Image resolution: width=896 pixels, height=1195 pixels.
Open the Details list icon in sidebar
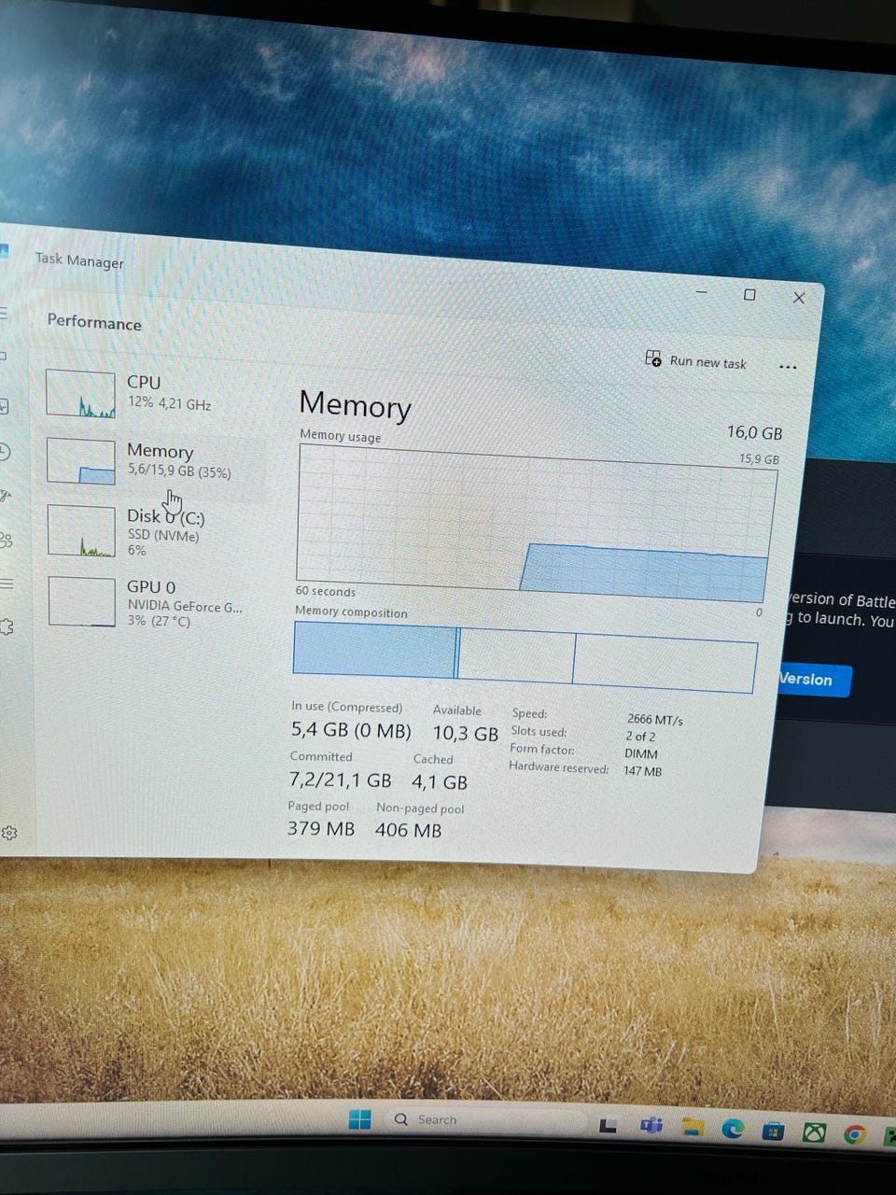pyautogui.click(x=5, y=584)
